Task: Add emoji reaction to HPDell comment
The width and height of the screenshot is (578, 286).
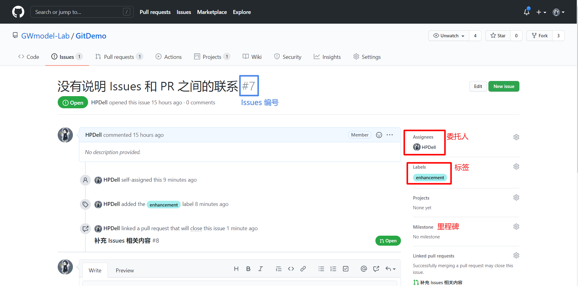Action: pos(379,135)
